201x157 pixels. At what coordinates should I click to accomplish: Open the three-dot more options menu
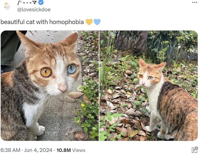coord(195,3)
